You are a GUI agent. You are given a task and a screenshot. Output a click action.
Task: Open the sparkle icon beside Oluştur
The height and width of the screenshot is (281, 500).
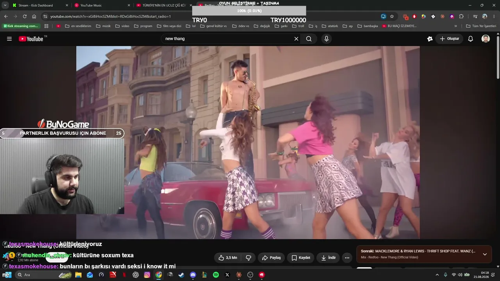coord(430,39)
